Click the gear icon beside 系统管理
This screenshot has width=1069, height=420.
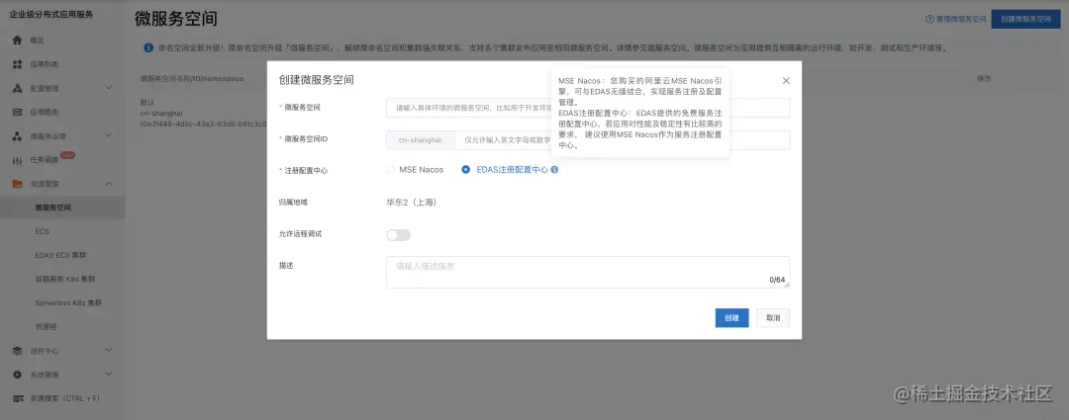18,376
